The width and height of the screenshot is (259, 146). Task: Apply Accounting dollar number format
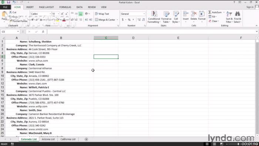(123, 20)
